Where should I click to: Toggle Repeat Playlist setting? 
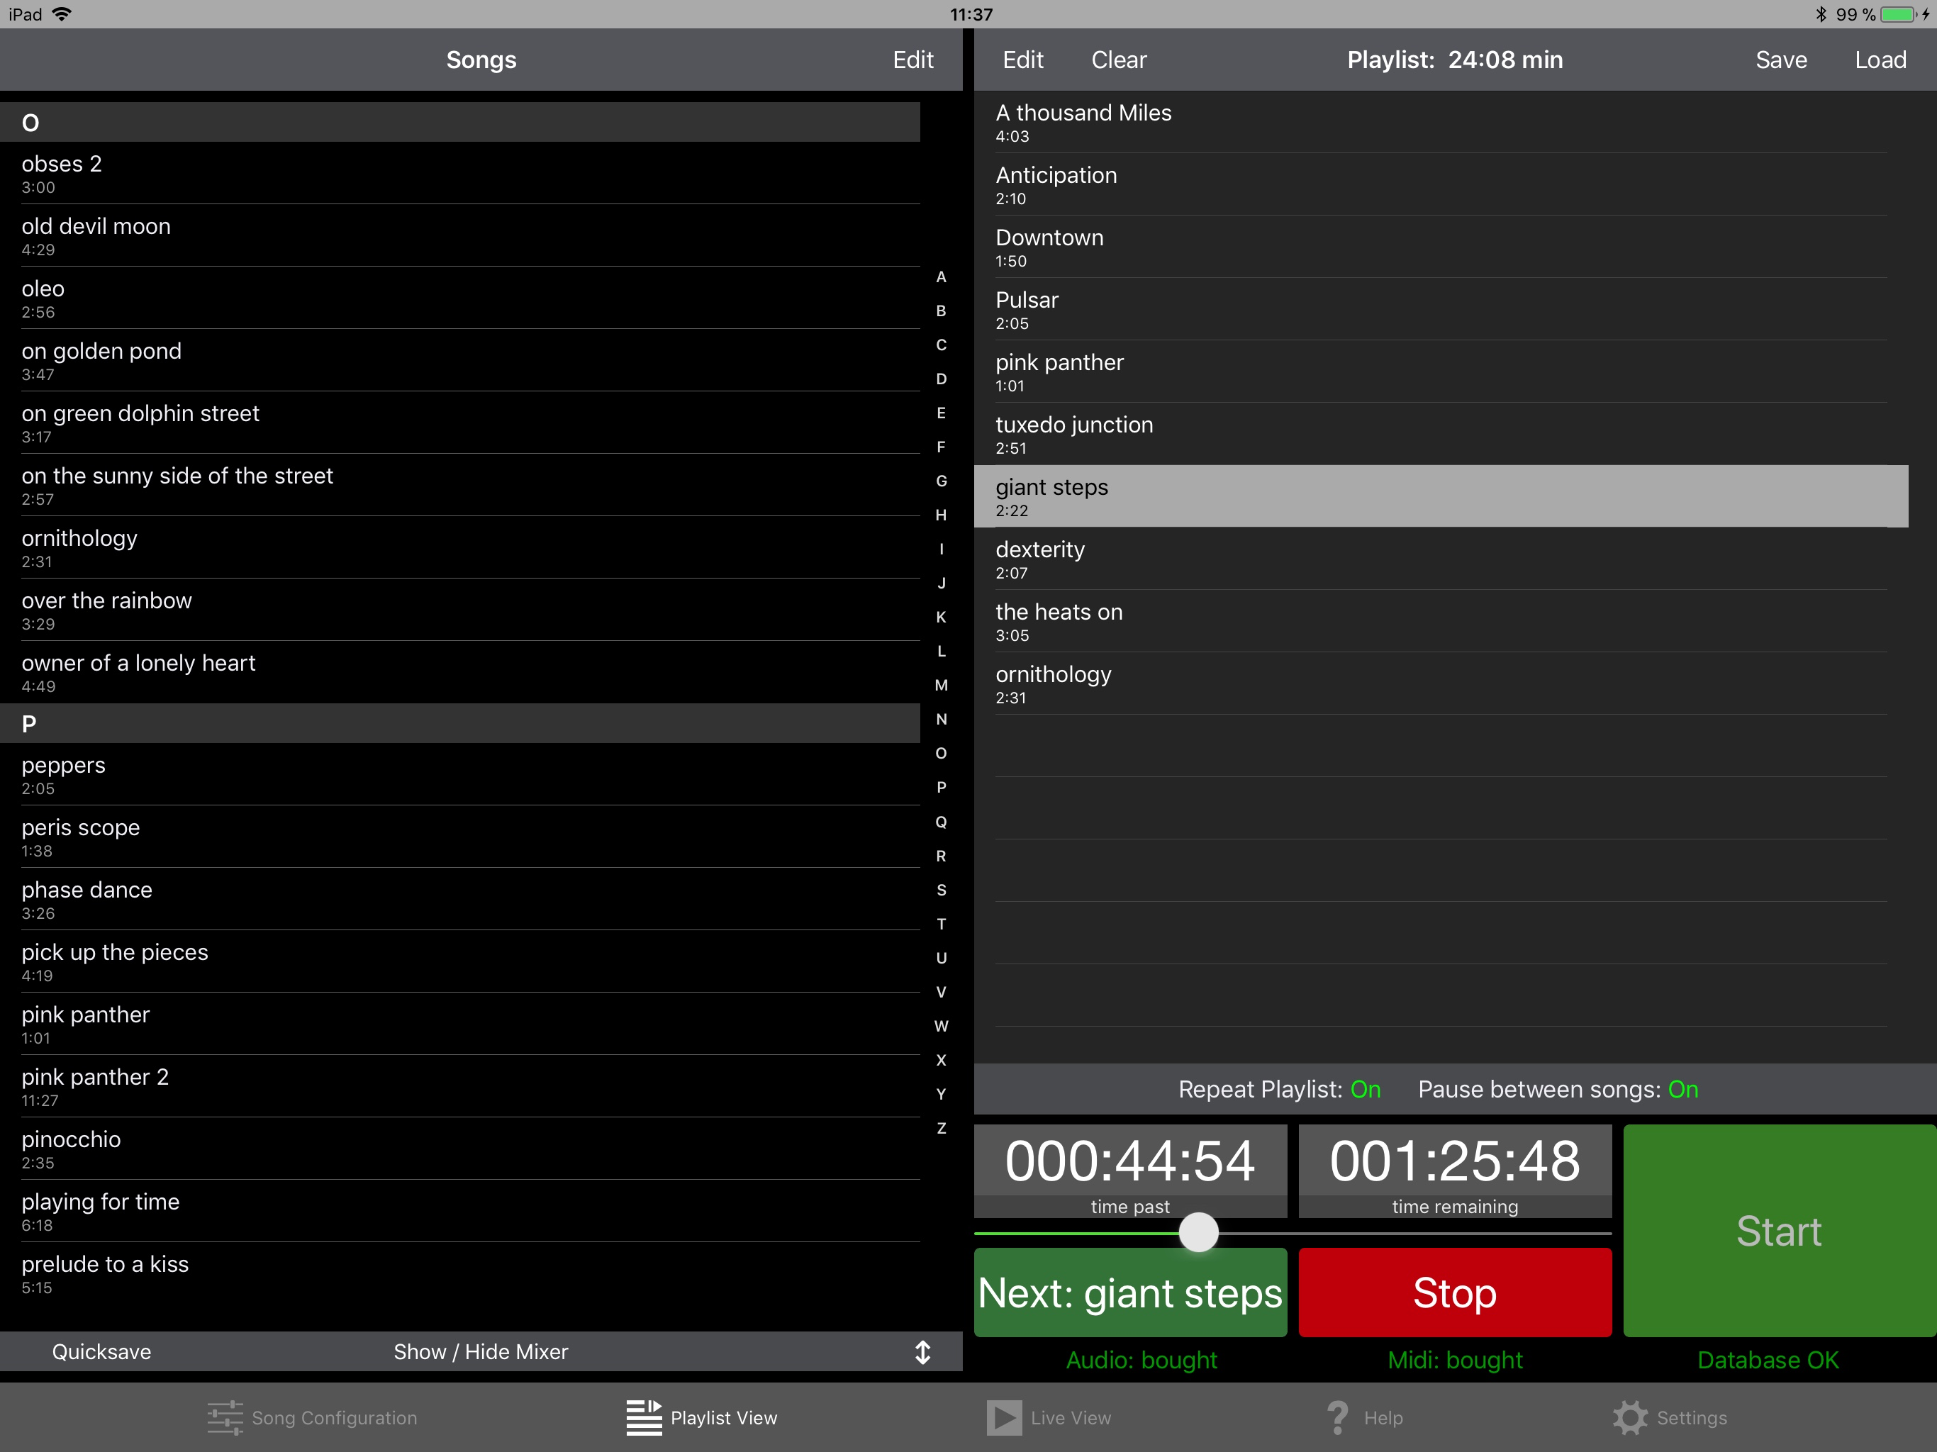(x=1279, y=1090)
